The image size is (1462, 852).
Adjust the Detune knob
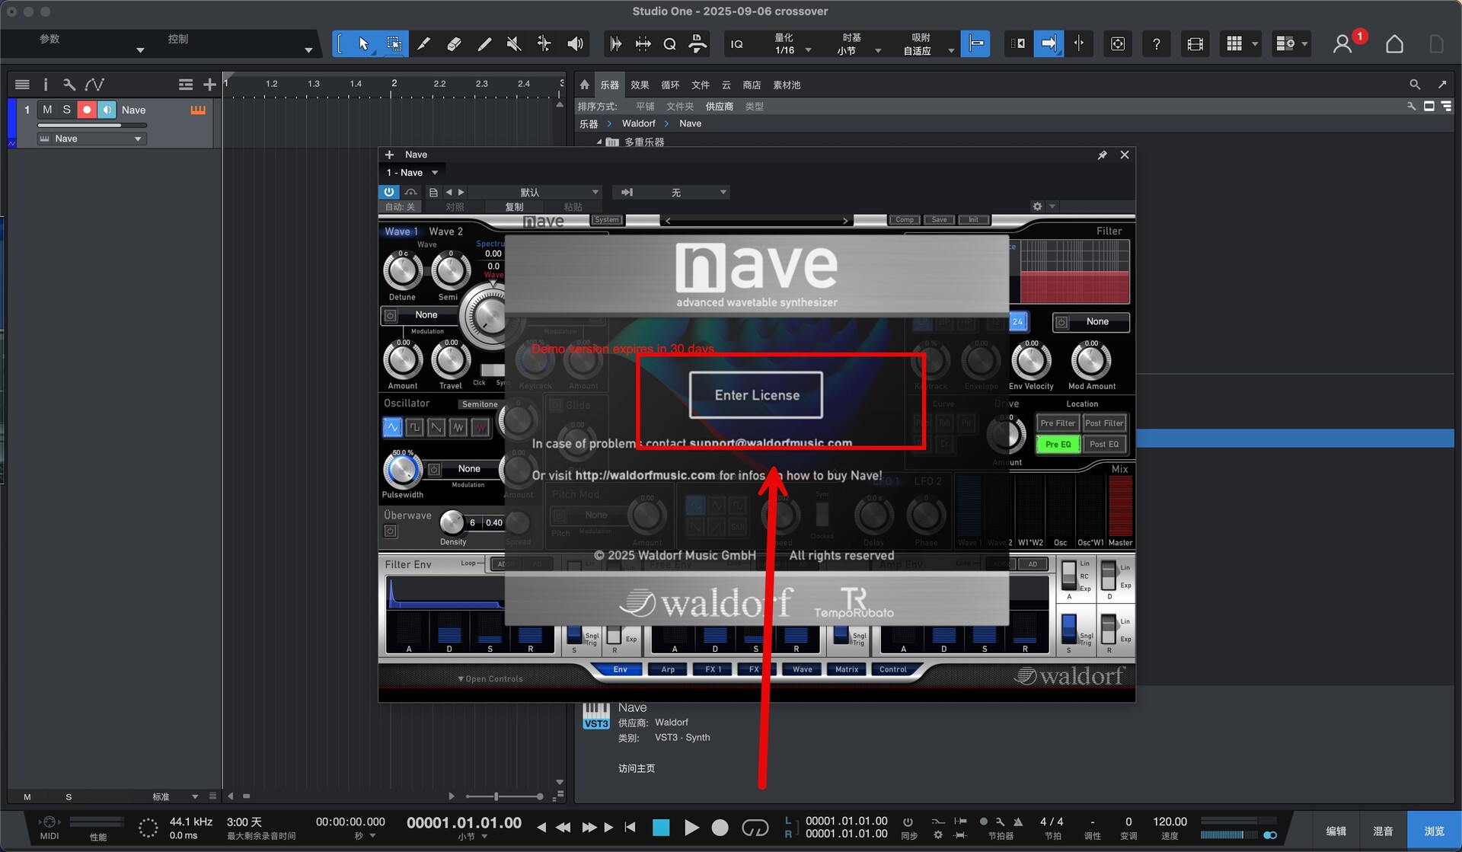[x=402, y=270]
